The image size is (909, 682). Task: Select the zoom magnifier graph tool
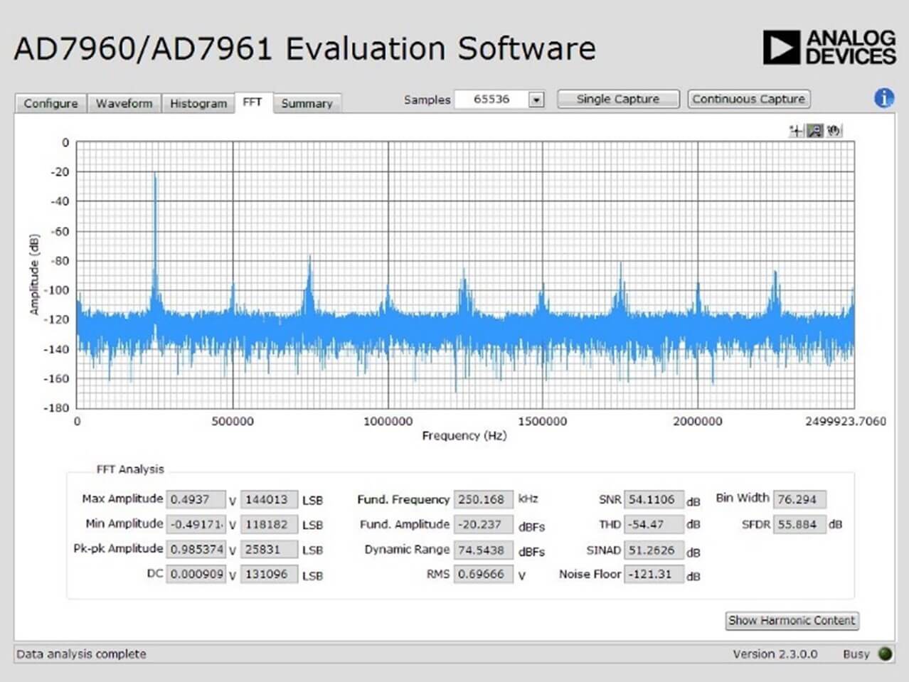(815, 131)
